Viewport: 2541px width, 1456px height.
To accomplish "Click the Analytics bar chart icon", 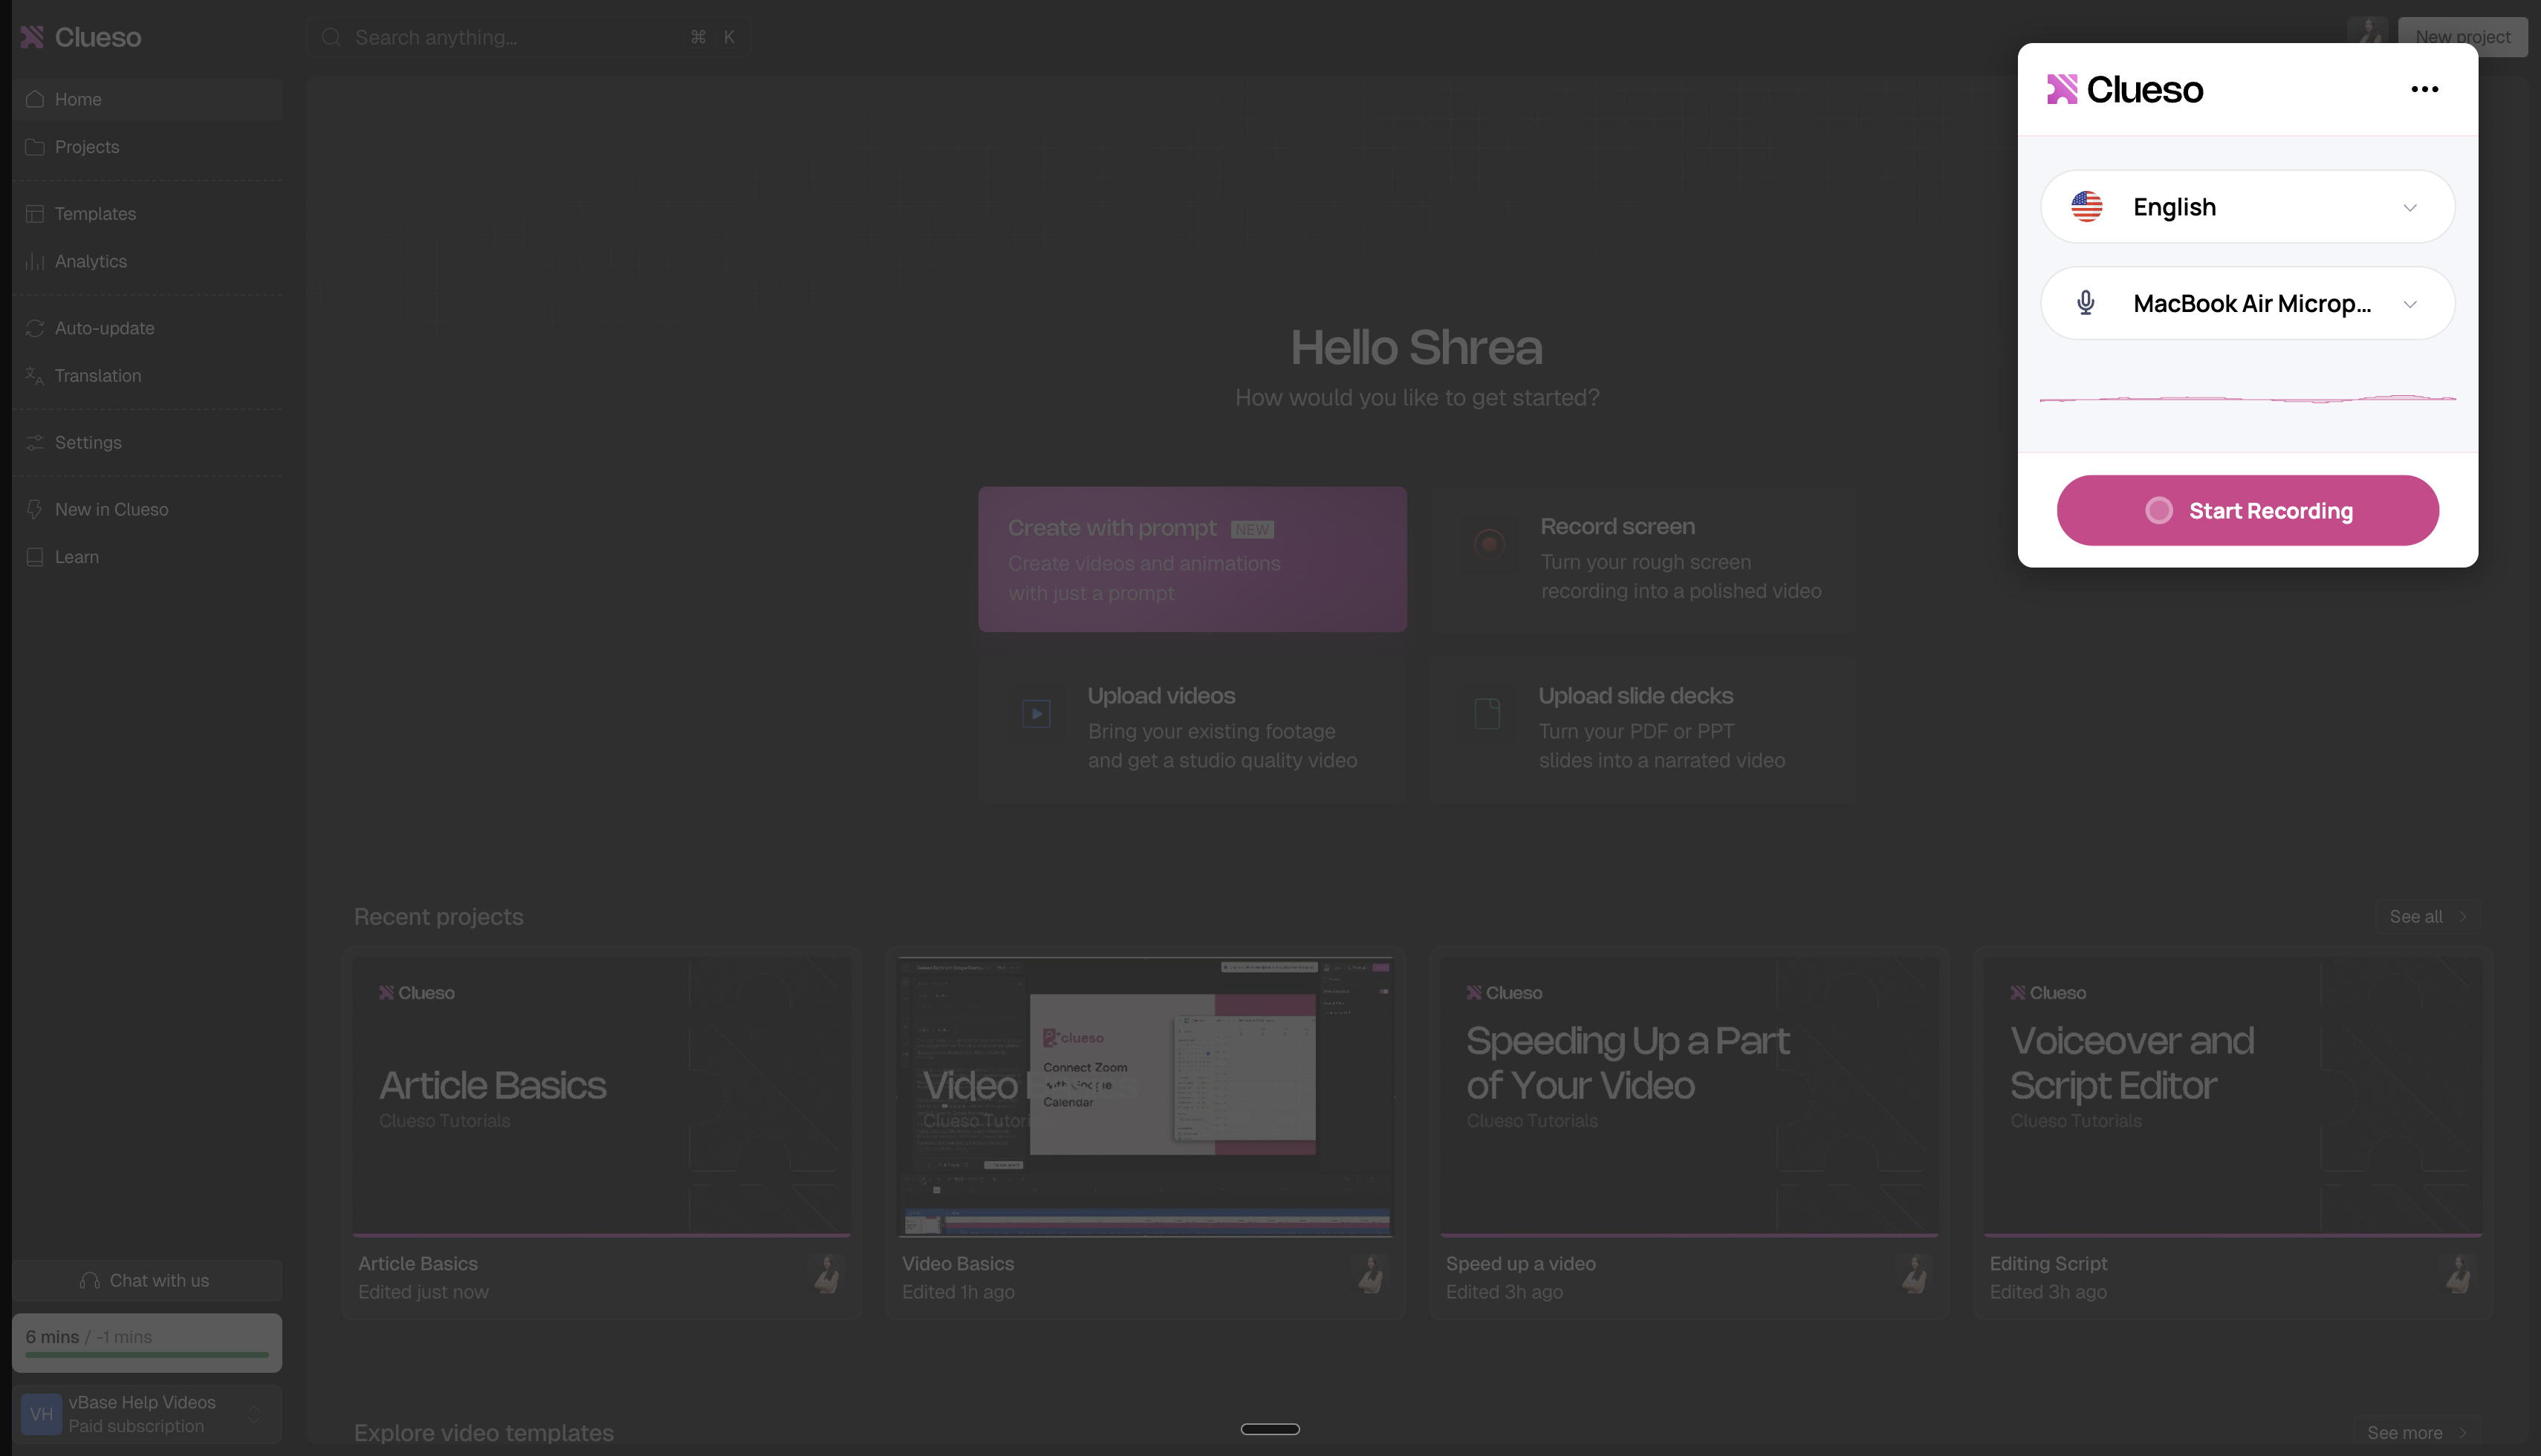I will tap(35, 261).
